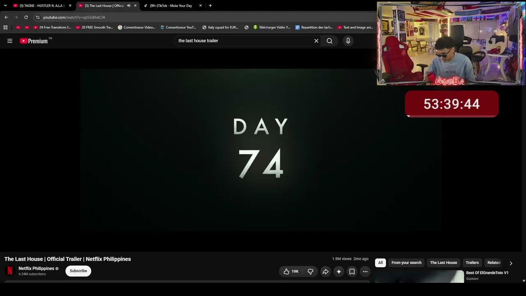Click the Gustavo channel name
This screenshot has width=526, height=296.
[x=472, y=279]
